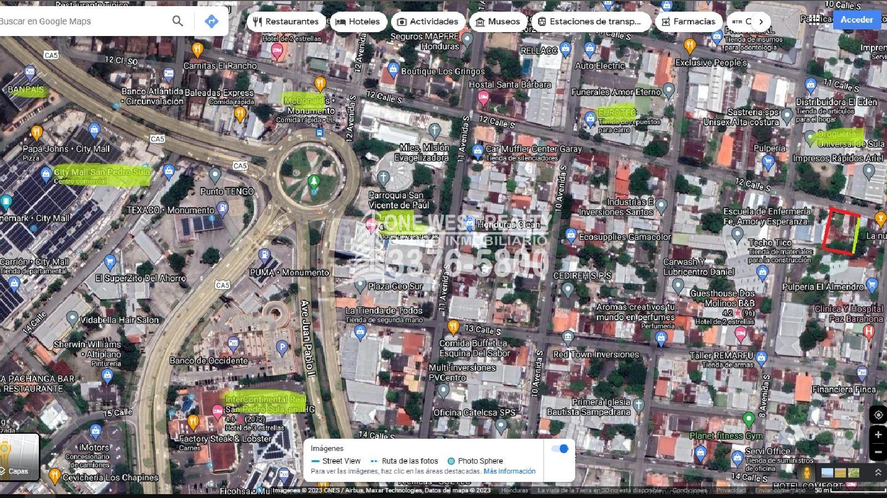Toggle the Imágenes Street View layer switch
This screenshot has height=498, width=887.
pos(560,449)
